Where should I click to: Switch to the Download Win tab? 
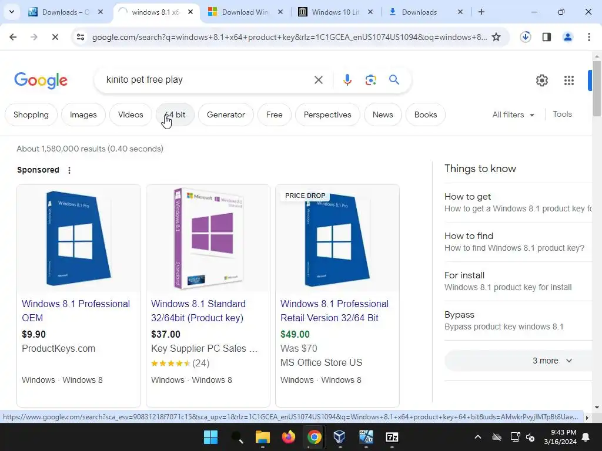pyautogui.click(x=245, y=12)
